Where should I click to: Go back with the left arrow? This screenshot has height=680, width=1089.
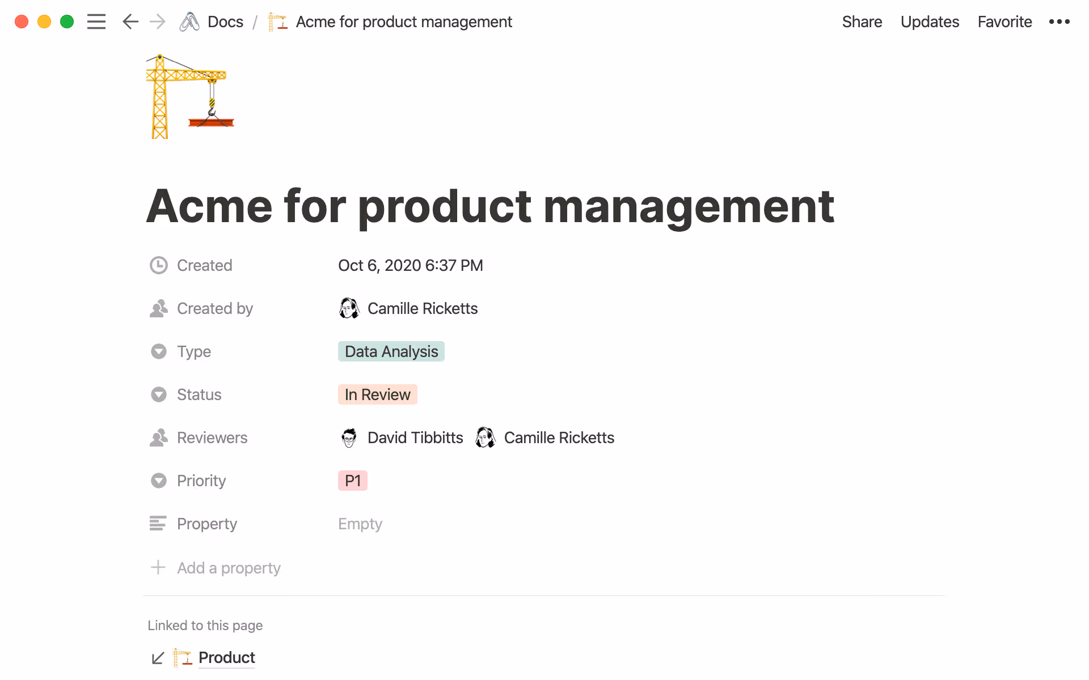(130, 22)
